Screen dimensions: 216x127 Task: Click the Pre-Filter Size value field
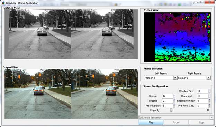click(x=168, y=106)
